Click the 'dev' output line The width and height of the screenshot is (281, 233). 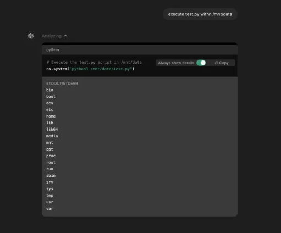49,103
